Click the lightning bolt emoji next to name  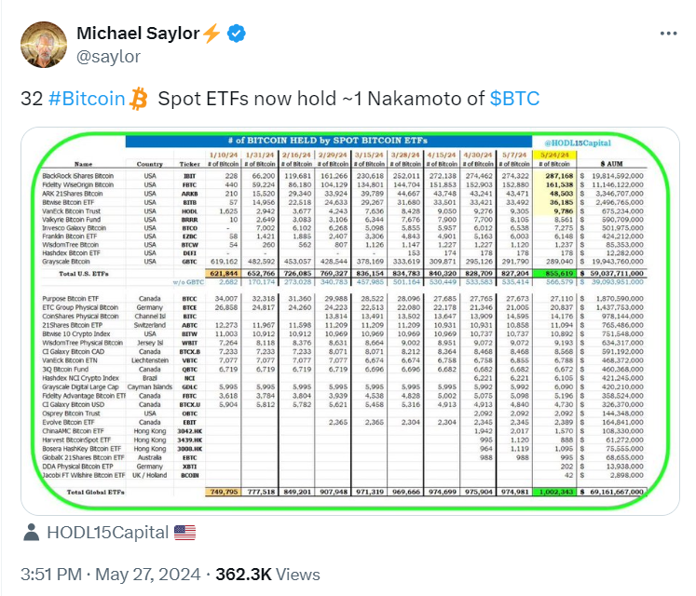point(212,34)
